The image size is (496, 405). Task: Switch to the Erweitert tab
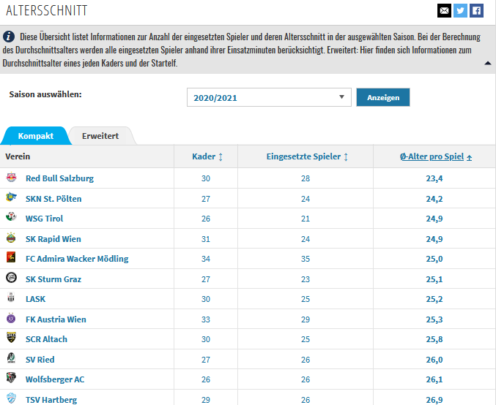pyautogui.click(x=100, y=136)
